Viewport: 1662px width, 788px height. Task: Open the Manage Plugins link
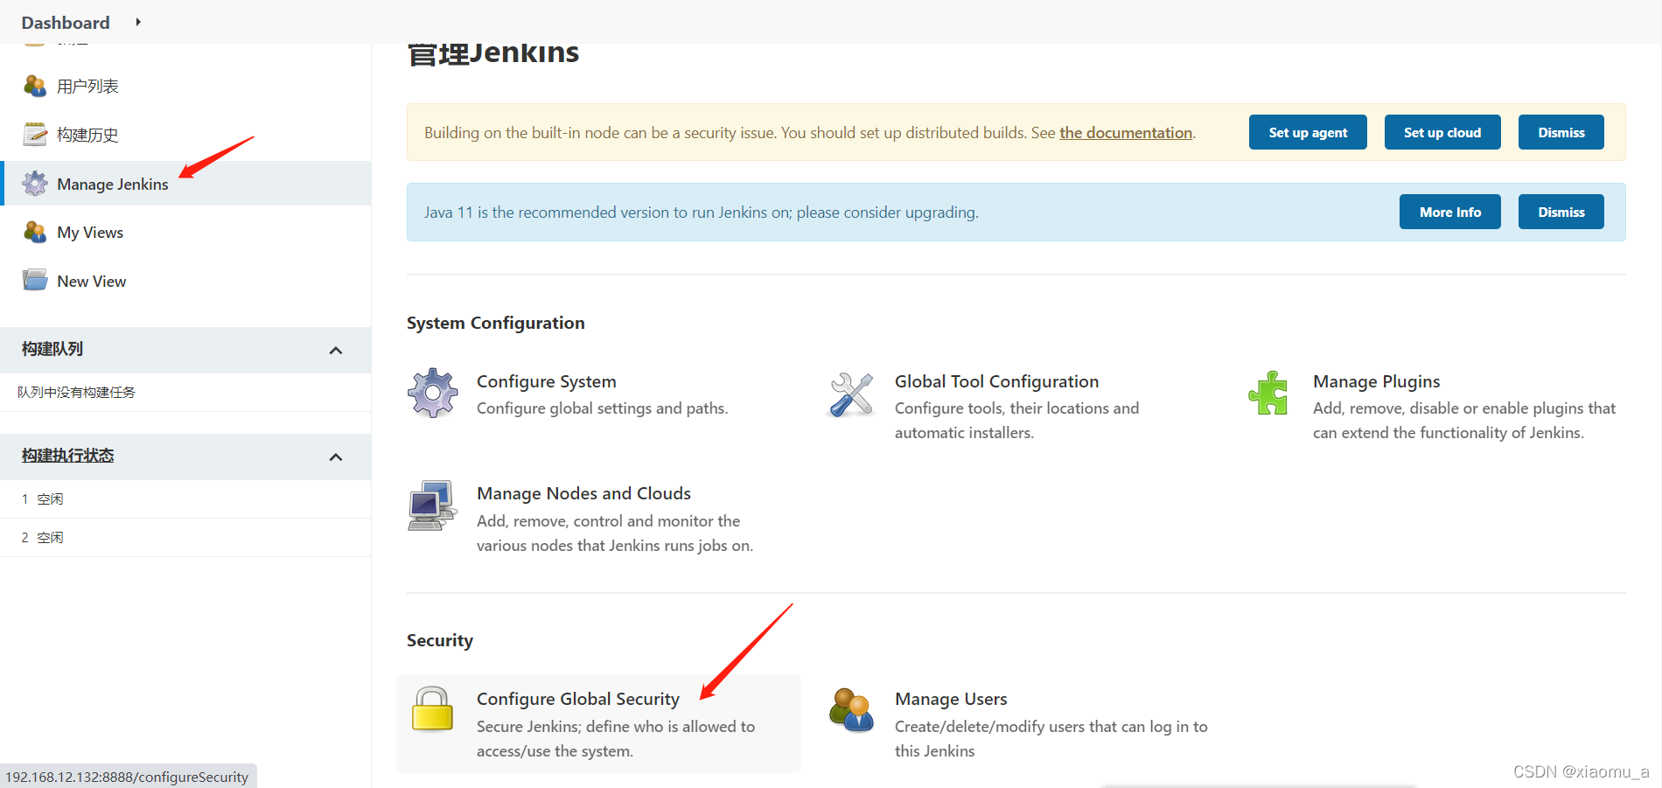click(x=1376, y=381)
